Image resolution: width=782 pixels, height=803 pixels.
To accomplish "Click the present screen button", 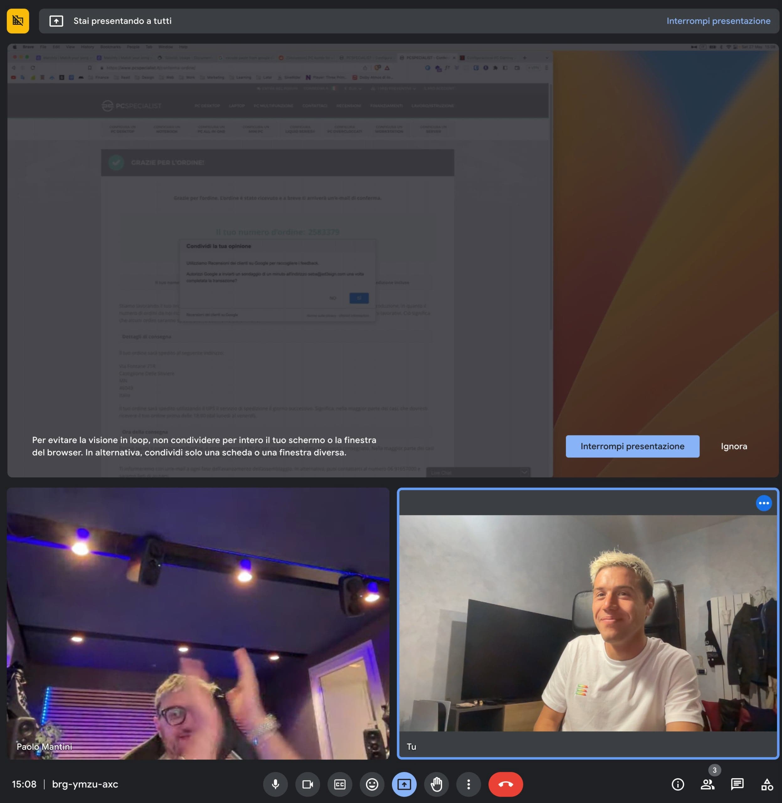I will tap(404, 784).
